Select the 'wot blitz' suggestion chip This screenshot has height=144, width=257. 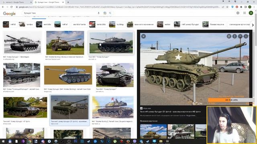pyautogui.click(x=44, y=24)
